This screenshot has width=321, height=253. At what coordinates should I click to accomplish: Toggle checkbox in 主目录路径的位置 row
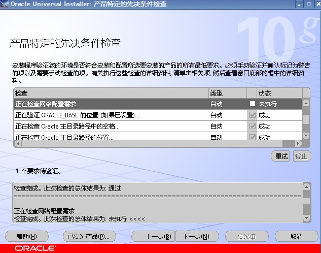[x=253, y=137]
